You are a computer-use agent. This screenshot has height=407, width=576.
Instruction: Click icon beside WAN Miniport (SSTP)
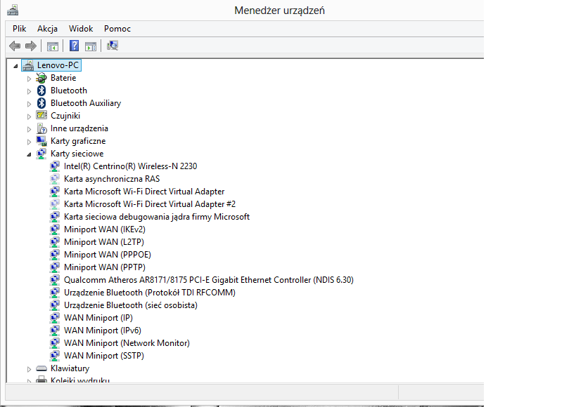[x=55, y=356]
